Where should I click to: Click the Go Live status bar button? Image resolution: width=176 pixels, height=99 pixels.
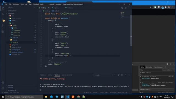coord(121,93)
